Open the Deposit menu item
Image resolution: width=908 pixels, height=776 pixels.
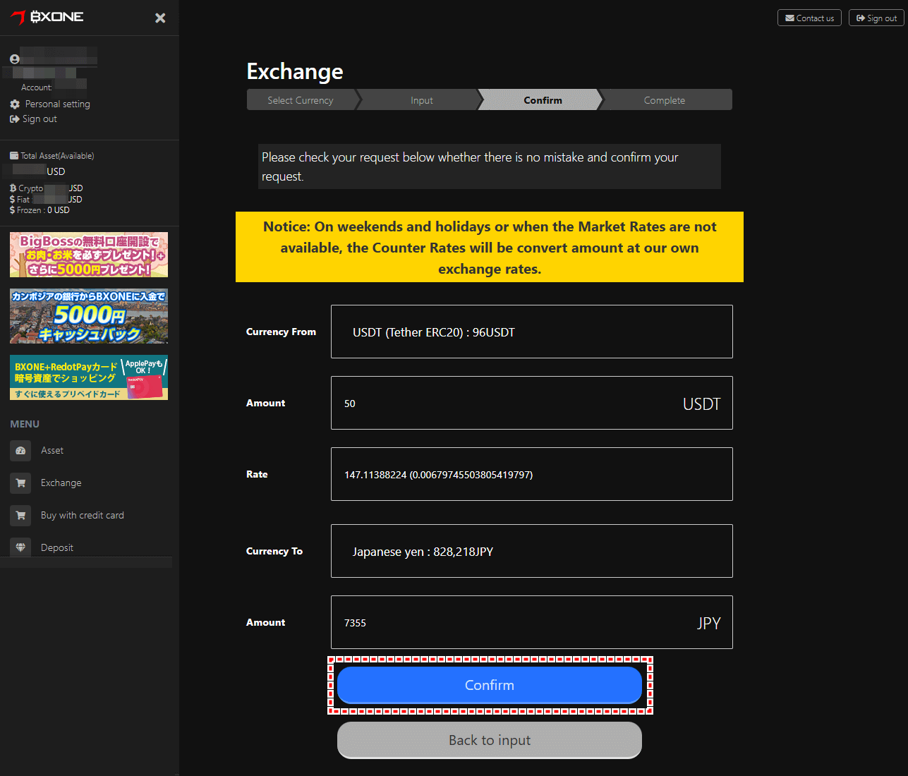(x=57, y=547)
